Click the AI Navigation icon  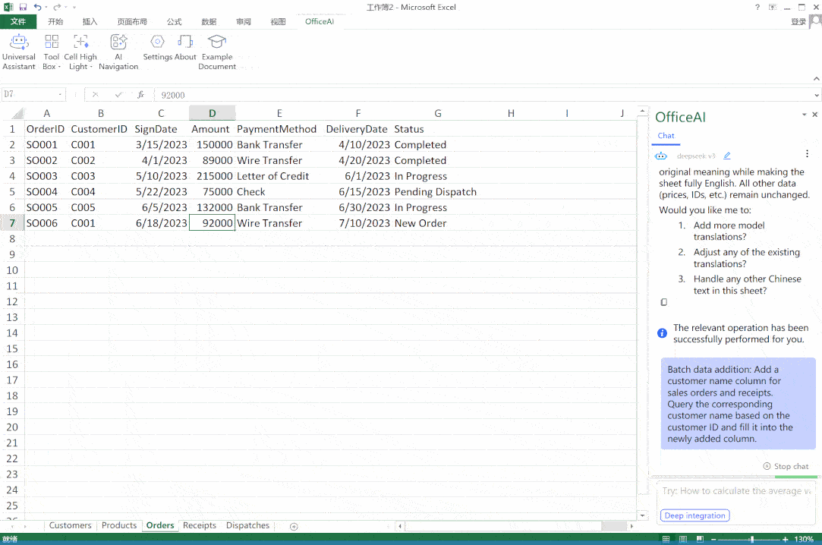tap(118, 52)
